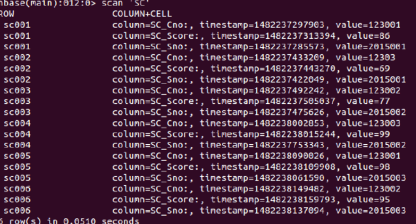Click the COLUMN+CELL header text
416x224 pixels.
click(x=142, y=14)
